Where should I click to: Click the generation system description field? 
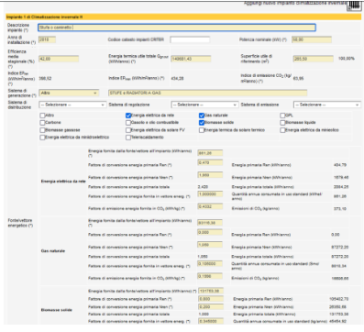coord(207,93)
